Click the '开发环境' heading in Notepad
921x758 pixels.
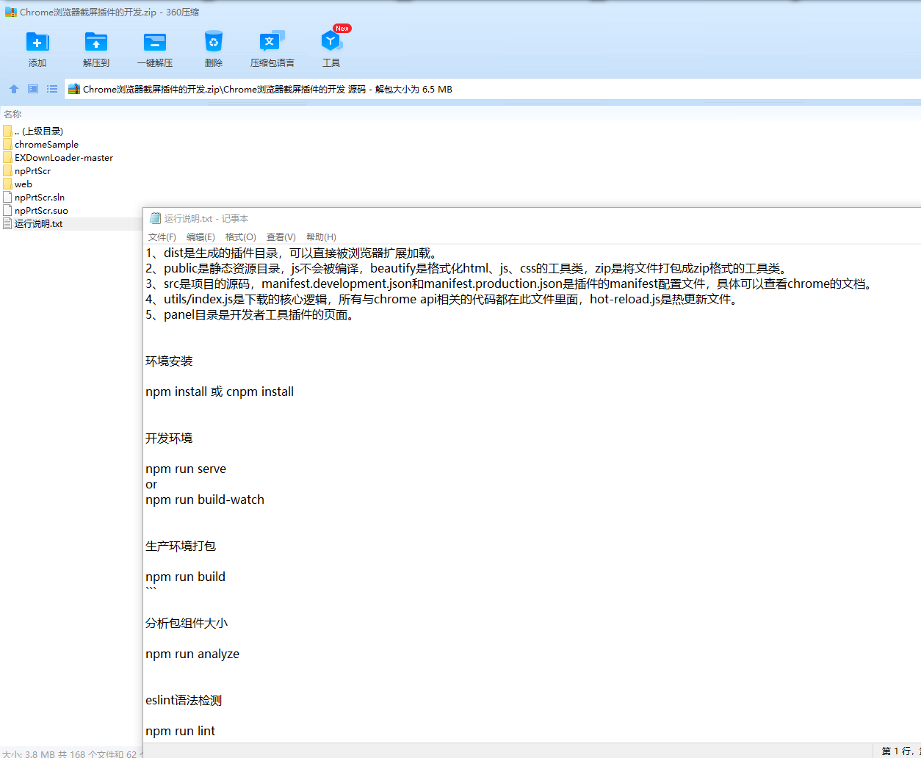169,438
